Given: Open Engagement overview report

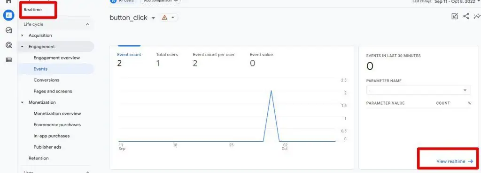Looking at the screenshot, I should point(57,58).
